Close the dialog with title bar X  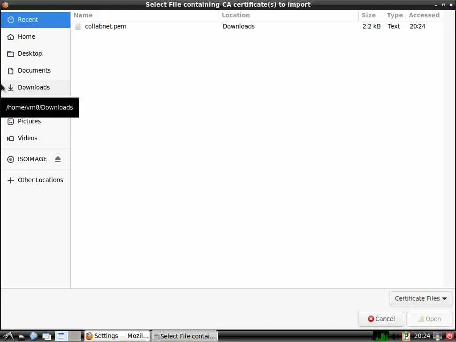point(451,5)
